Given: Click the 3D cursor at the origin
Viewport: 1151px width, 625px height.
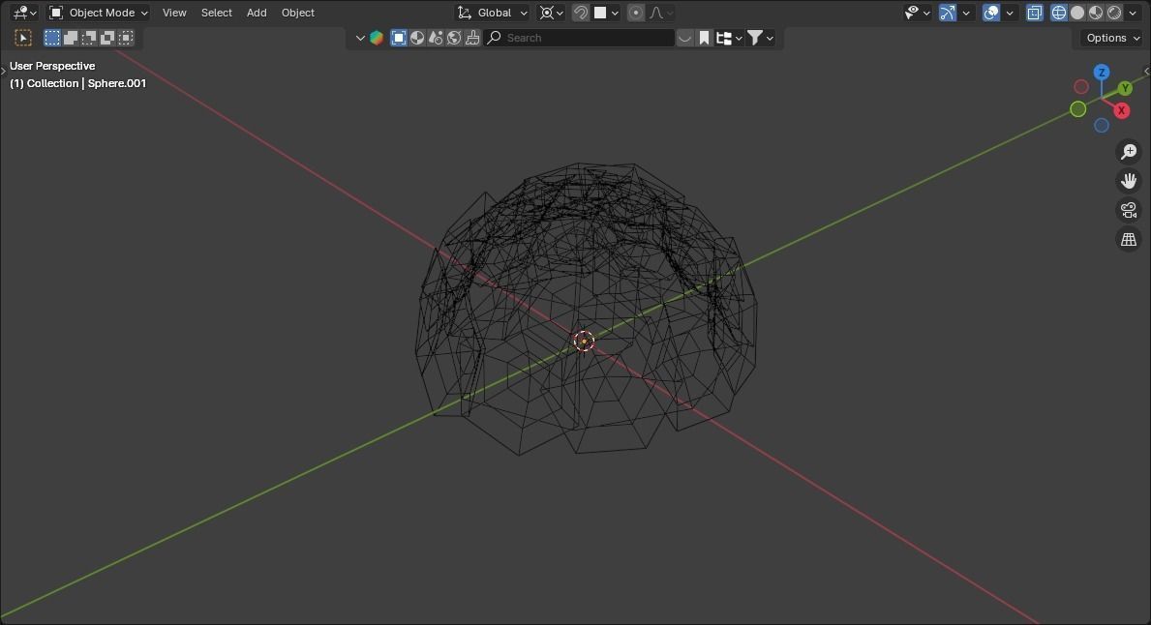Looking at the screenshot, I should tap(584, 342).
